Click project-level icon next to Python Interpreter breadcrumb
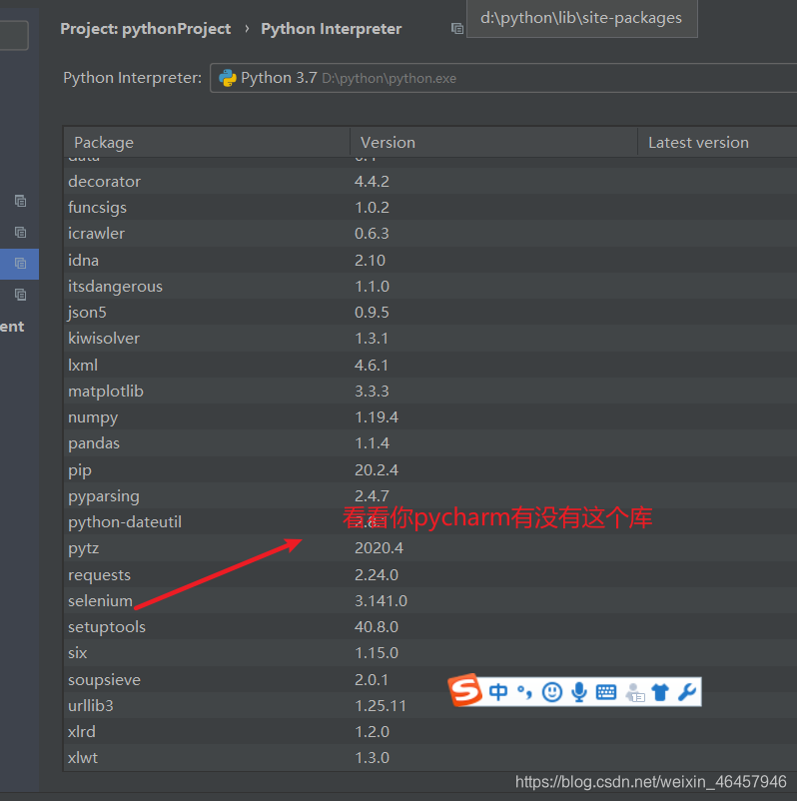Viewport: 797px width, 801px height. (x=457, y=29)
